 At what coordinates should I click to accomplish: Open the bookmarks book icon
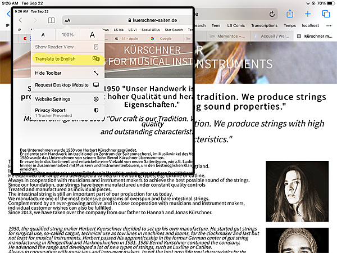(51, 20)
